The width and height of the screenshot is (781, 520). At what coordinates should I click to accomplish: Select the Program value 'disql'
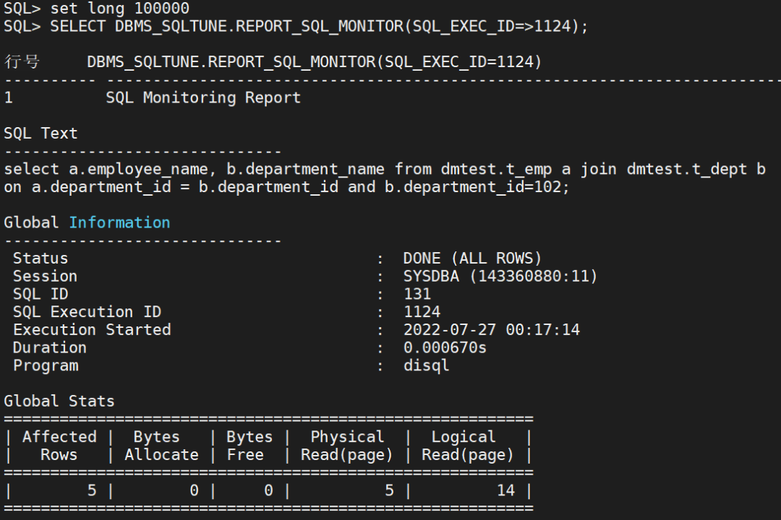tap(425, 365)
